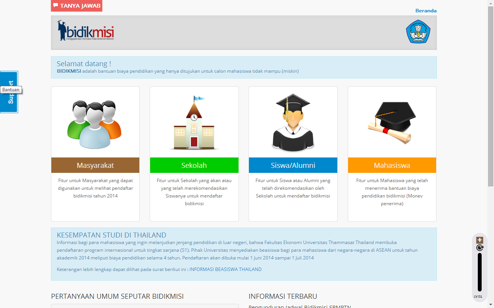Click the KESEMPATAN STUDI DI THAILAND heading
This screenshot has height=308, width=494.
coord(112,235)
